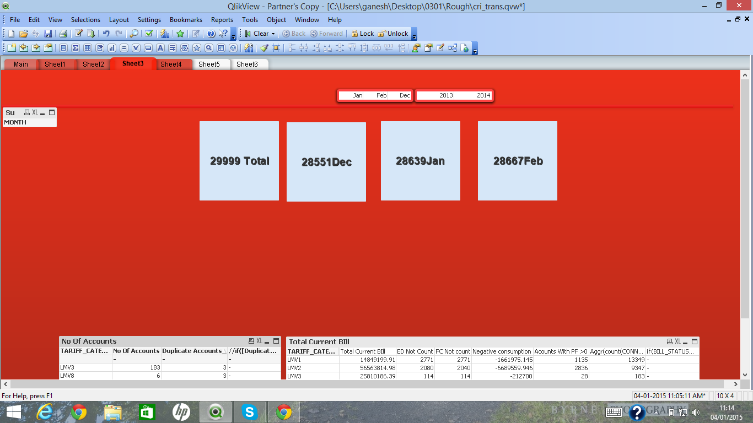Send Total Current Bill table to Excel
Image resolution: width=753 pixels, height=423 pixels.
click(677, 341)
